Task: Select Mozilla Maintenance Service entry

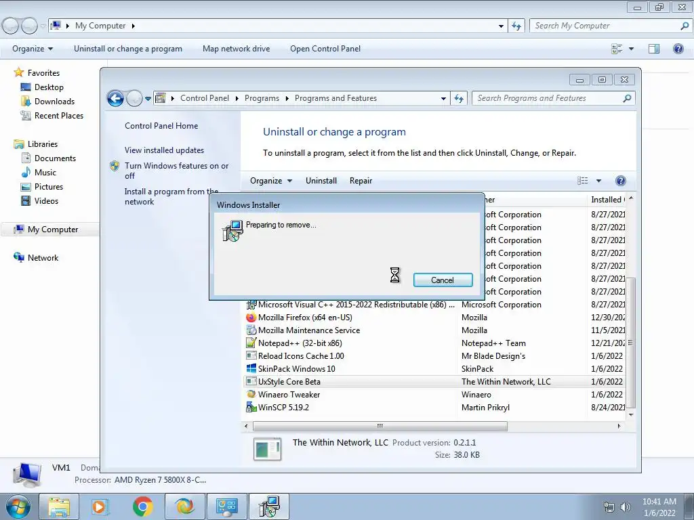Action: tap(434, 330)
